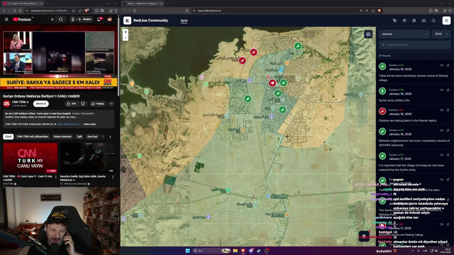Open Steam from the taskbar

click(259, 251)
